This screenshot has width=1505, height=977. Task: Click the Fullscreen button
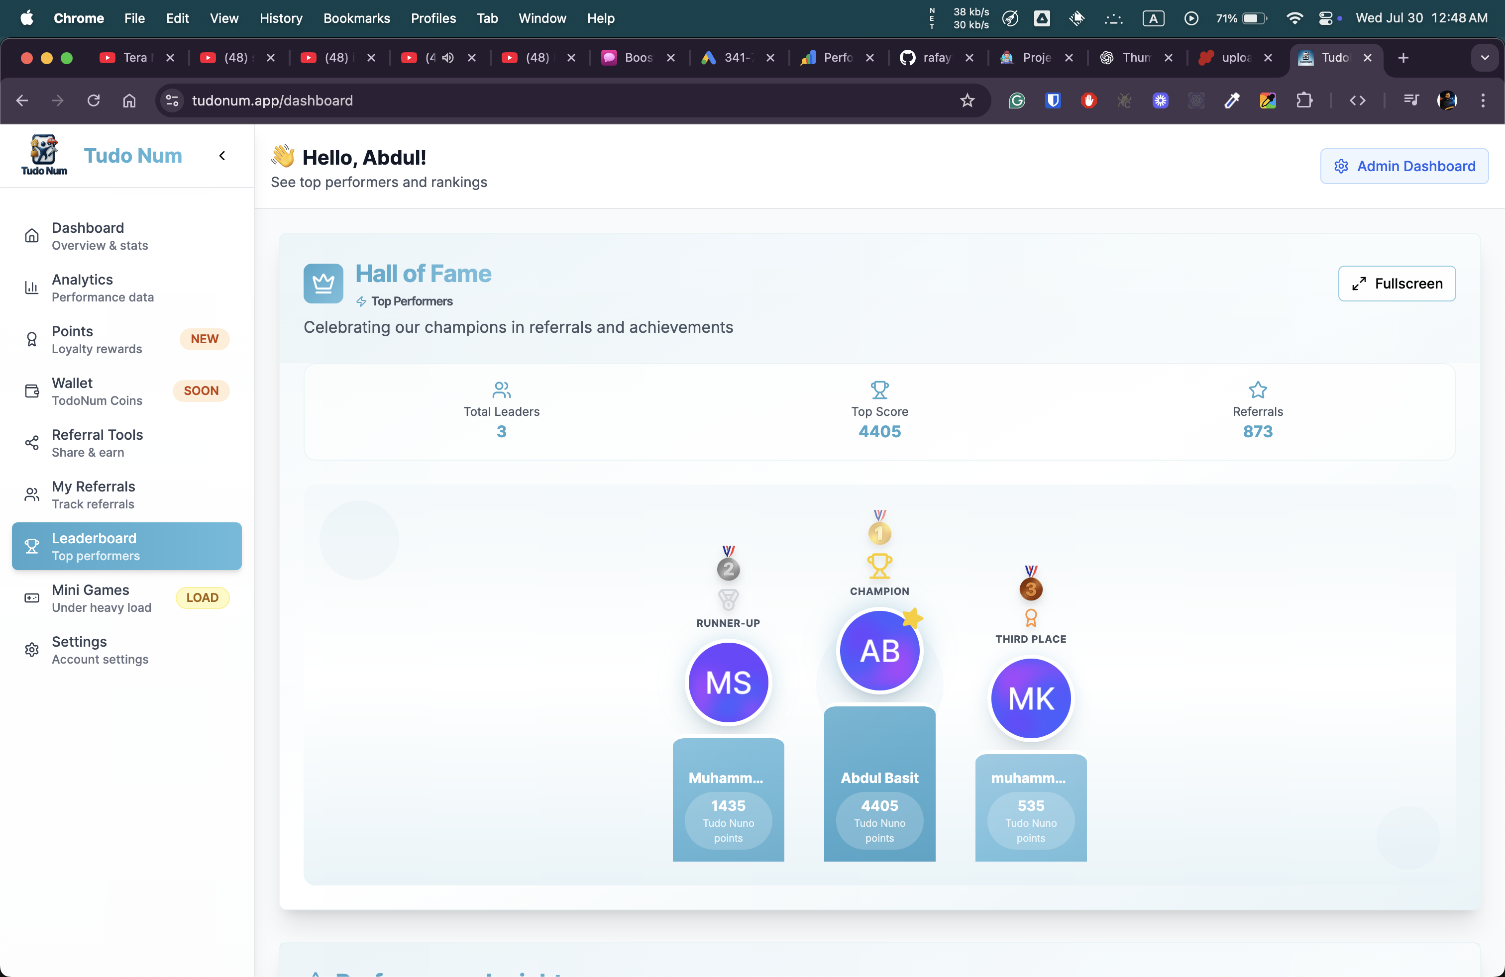point(1397,284)
